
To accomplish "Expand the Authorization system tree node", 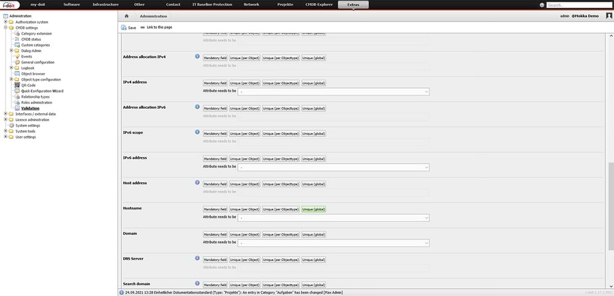I will click(6, 22).
